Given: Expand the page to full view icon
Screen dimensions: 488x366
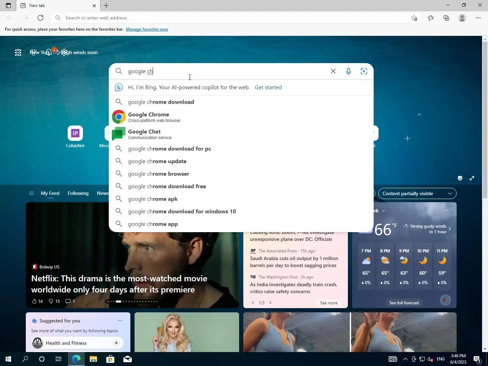Looking at the screenshot, I should [x=472, y=178].
